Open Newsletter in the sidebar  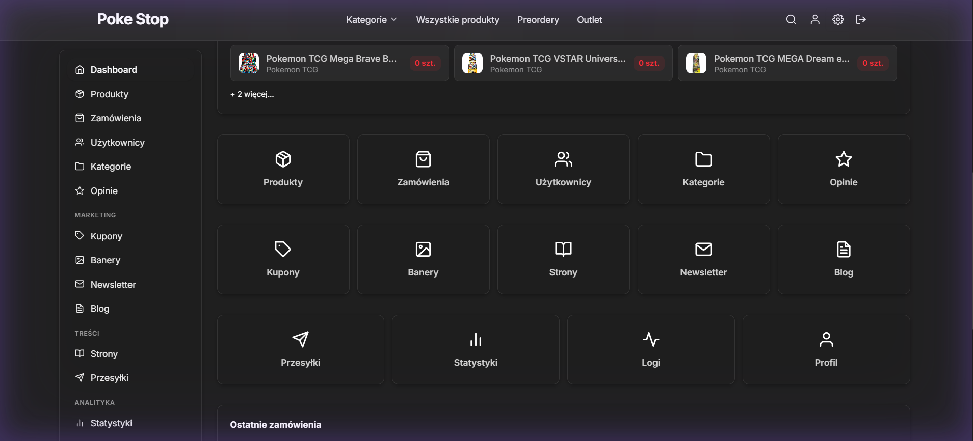tap(130, 285)
